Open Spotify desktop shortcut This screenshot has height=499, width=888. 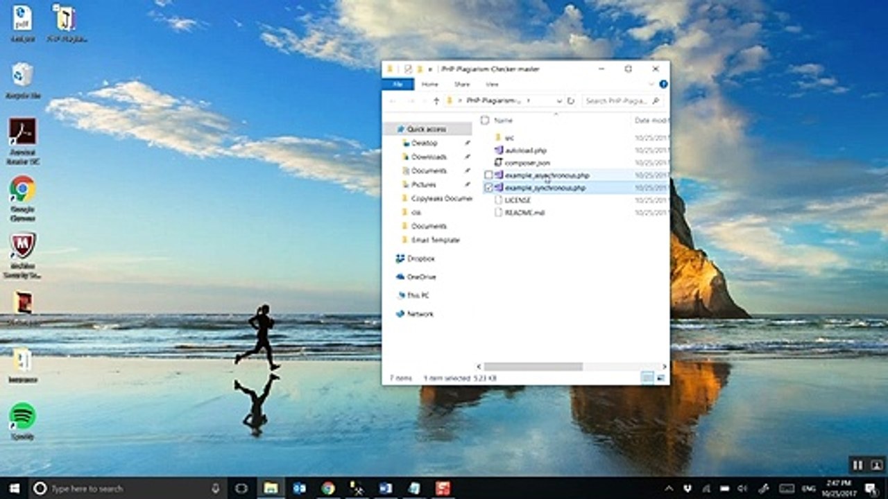(x=22, y=421)
